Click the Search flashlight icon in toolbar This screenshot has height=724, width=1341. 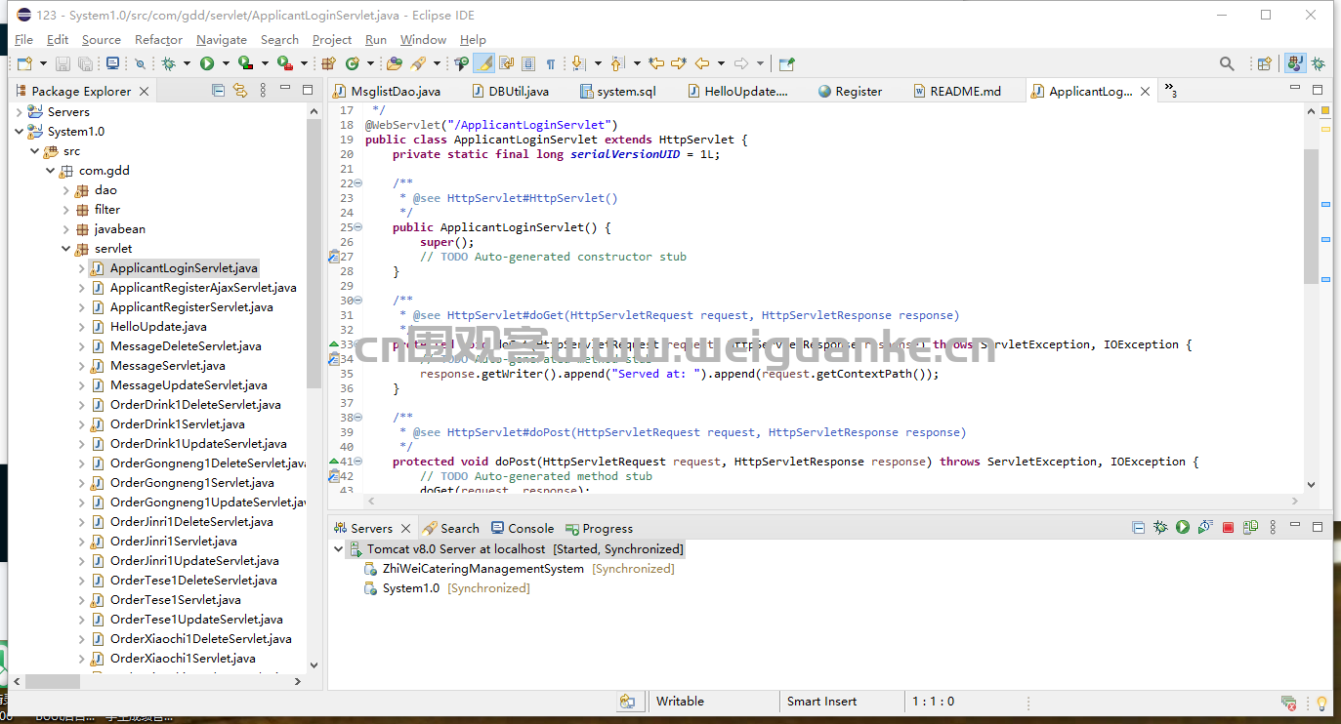tap(418, 63)
